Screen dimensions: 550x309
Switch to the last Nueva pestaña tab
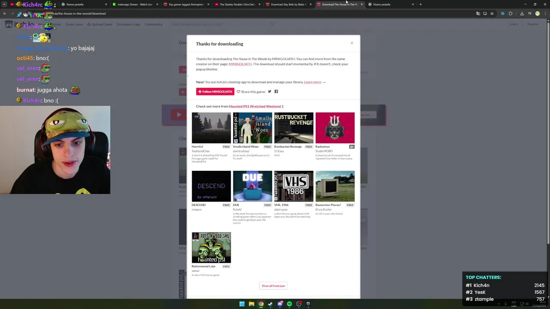[390, 4]
